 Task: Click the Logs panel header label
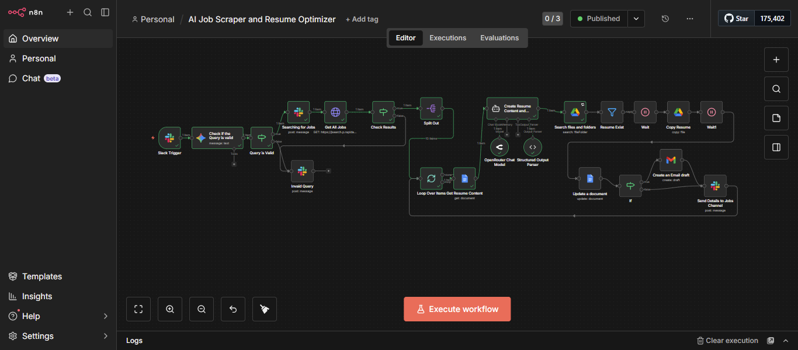pyautogui.click(x=134, y=341)
